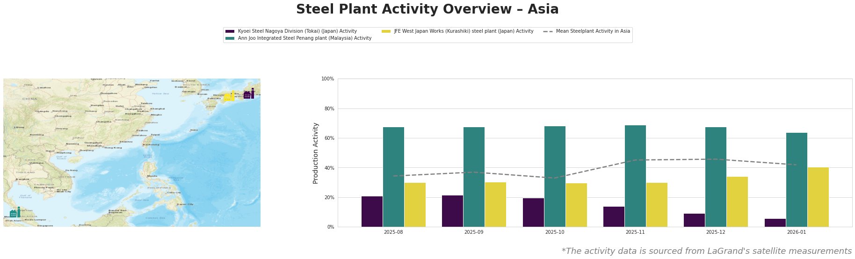Click the teal Ann Joo Penang factory icon
Image resolution: width=855 pixels, height=259 pixels.
[15, 212]
